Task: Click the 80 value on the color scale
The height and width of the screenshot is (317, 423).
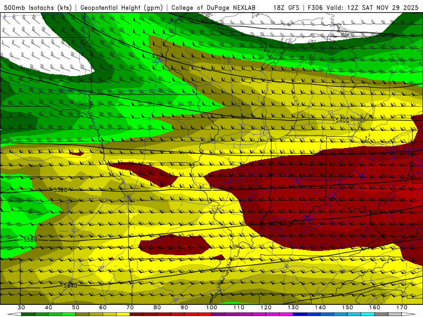Action: [157, 307]
